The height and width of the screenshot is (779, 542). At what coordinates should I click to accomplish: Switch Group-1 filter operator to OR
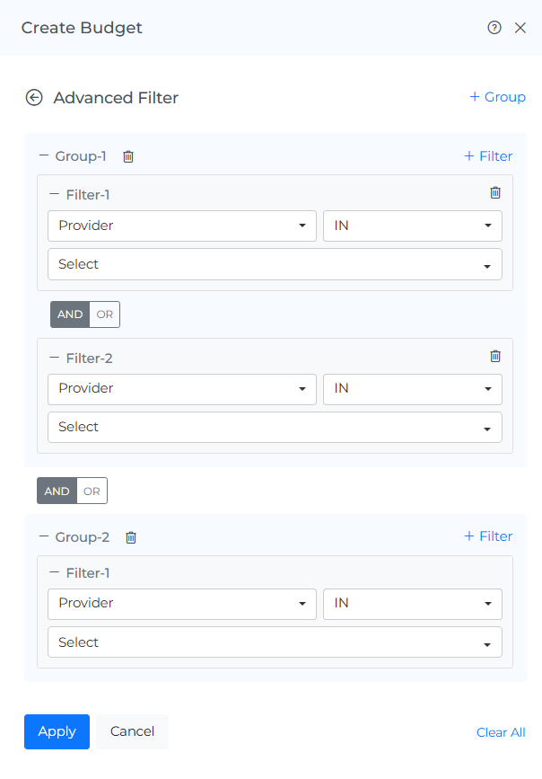click(105, 314)
